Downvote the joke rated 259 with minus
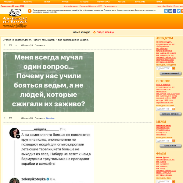This screenshot has height=183, width=183. coord(16,45)
